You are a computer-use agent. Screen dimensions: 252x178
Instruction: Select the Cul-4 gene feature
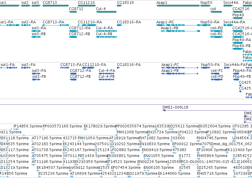(106, 12)
